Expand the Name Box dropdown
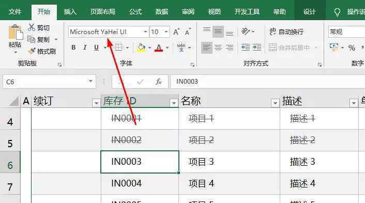 click(90, 81)
